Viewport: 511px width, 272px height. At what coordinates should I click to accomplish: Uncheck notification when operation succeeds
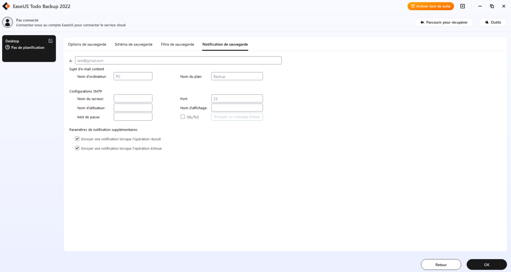pyautogui.click(x=77, y=139)
